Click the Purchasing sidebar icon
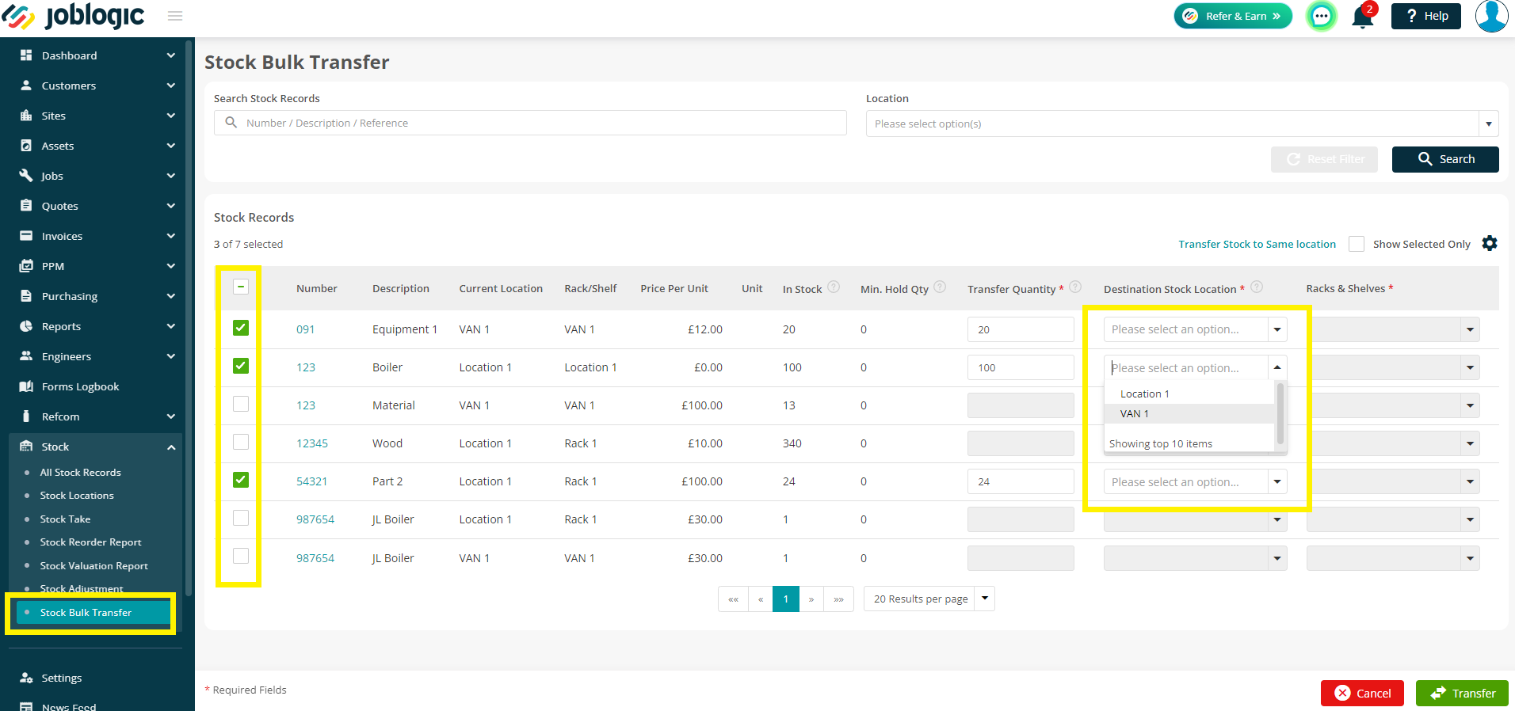1515x711 pixels. pos(26,296)
